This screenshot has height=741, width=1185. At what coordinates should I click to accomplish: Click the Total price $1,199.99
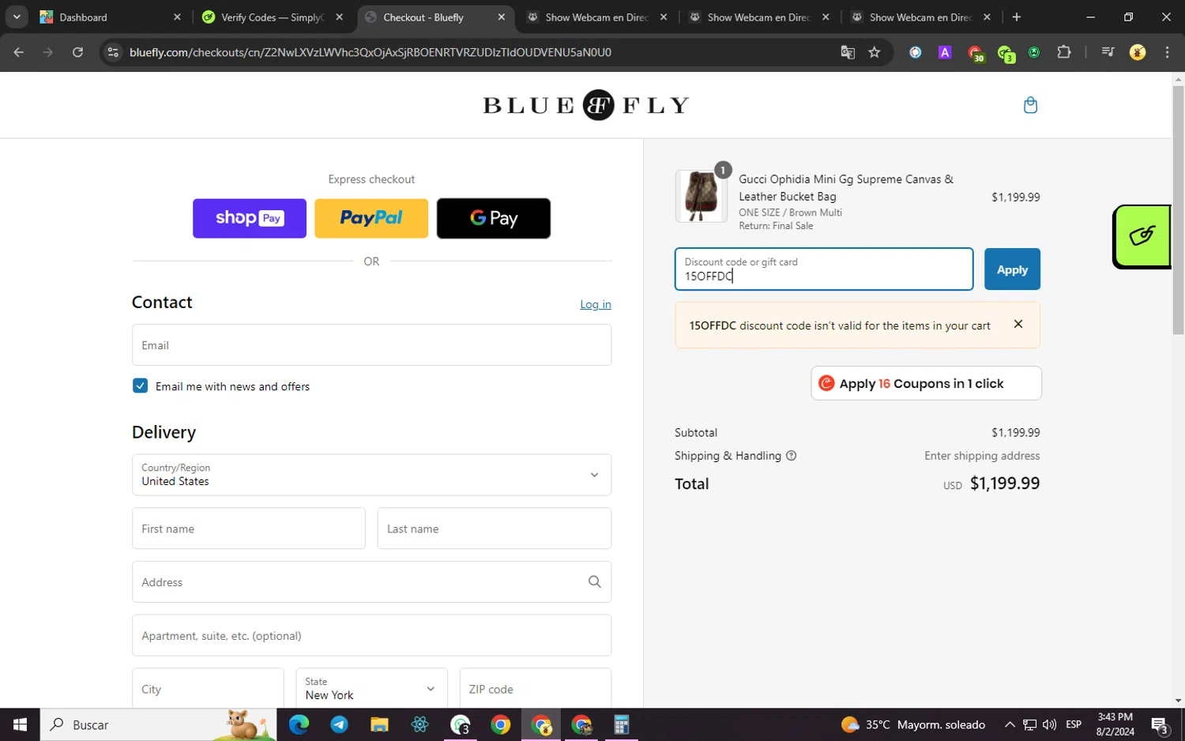click(x=1005, y=483)
